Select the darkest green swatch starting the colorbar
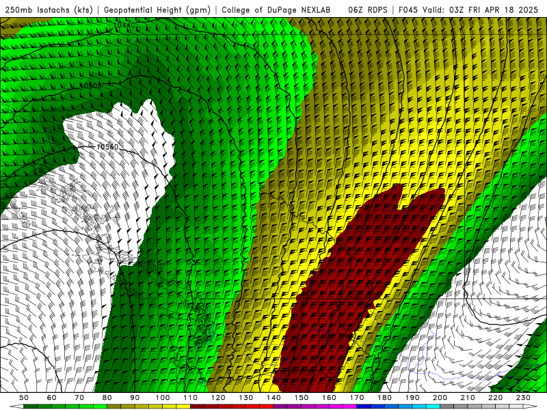The width and height of the screenshot is (547, 410). click(x=30, y=407)
